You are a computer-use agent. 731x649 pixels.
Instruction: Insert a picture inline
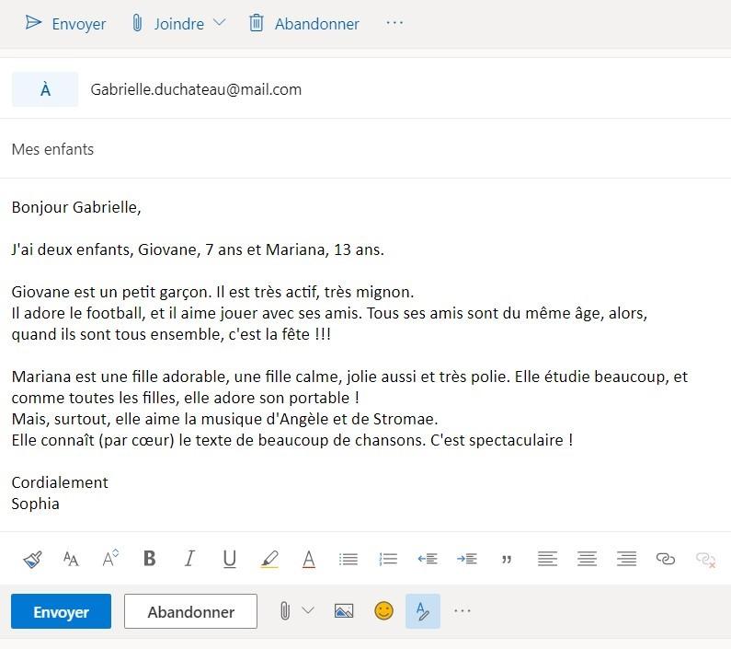tap(344, 611)
